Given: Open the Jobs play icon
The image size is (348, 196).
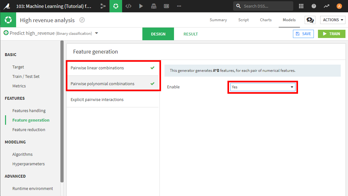Looking at the screenshot, I should 141,6.
